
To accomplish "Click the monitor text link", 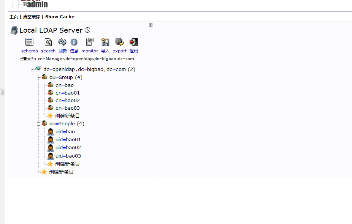I will 90,51.
